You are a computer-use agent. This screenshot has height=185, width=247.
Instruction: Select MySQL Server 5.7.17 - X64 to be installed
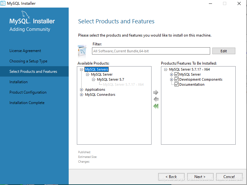[189, 69]
